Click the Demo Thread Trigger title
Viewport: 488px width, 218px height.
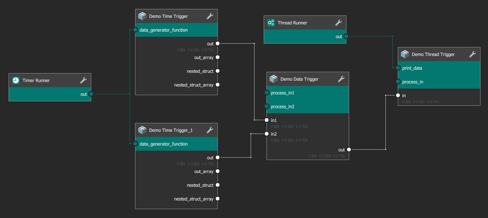point(433,54)
